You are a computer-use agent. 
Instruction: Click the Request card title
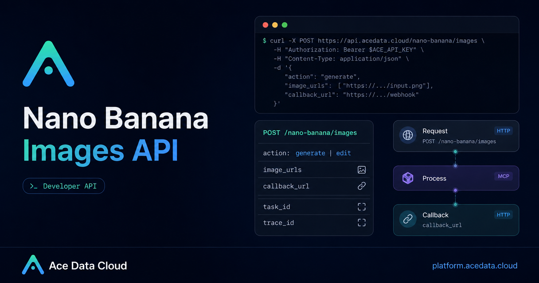(435, 131)
